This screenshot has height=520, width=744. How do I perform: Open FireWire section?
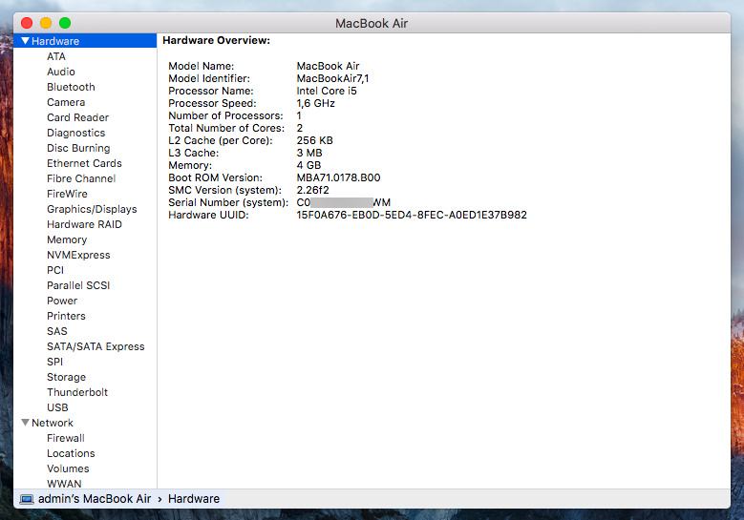tap(67, 194)
